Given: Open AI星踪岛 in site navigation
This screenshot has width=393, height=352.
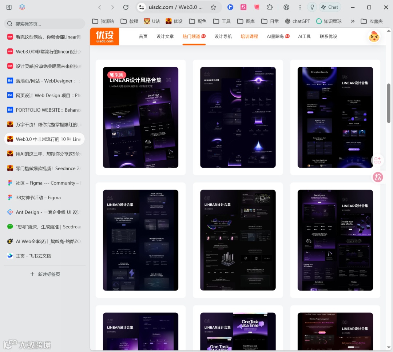Looking at the screenshot, I should click(278, 37).
